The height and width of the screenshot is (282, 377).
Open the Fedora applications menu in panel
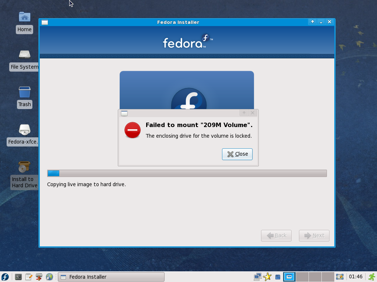coord(5,277)
